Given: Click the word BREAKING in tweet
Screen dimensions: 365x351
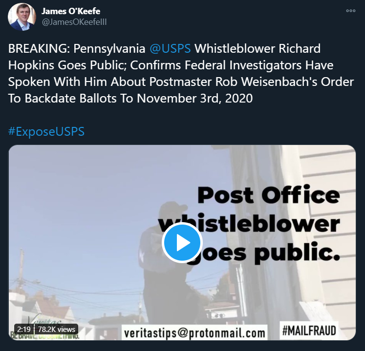Looking at the screenshot, I should [39, 49].
